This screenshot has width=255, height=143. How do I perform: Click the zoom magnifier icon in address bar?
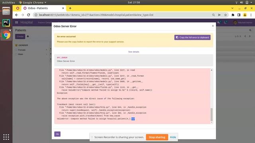pyautogui.click(x=214, y=15)
